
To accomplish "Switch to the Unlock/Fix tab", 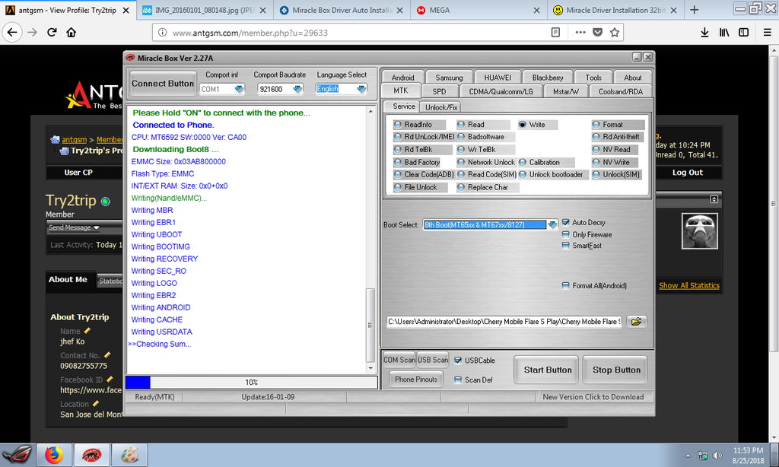I will (x=440, y=107).
